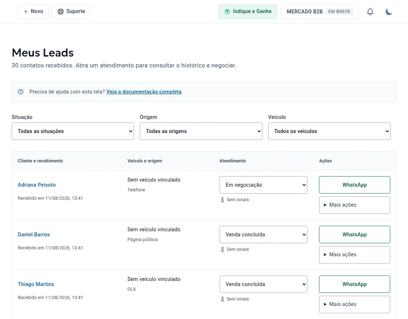Open the Situação filter dropdown
Viewport: 408px width, 319px height.
(x=73, y=131)
